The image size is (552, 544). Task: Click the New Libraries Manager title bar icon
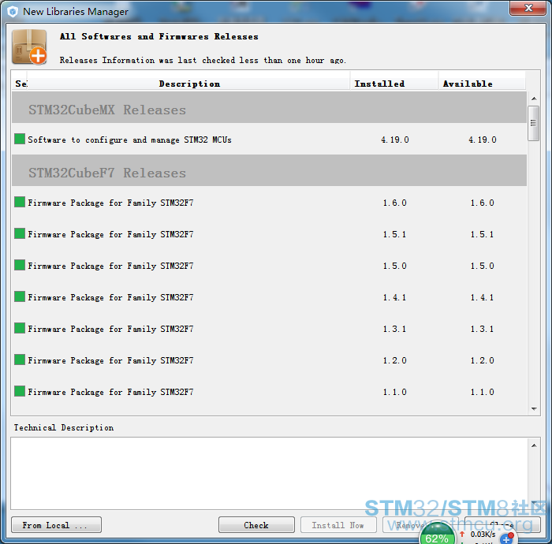(x=13, y=12)
